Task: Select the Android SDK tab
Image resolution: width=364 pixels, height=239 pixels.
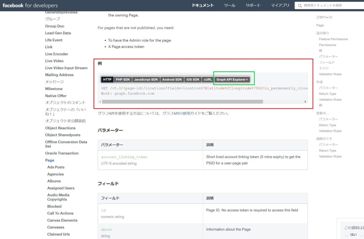Action: (x=172, y=79)
